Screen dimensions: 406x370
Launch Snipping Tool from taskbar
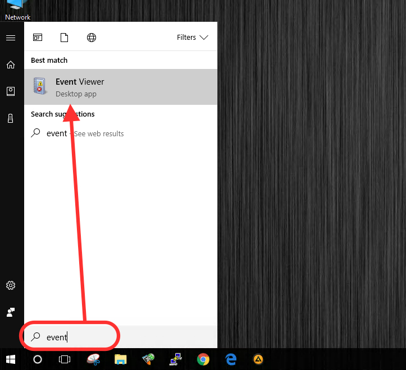tap(93, 359)
